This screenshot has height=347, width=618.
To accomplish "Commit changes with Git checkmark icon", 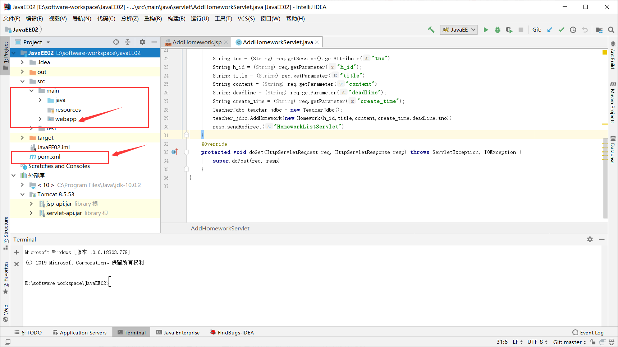I will 561,30.
